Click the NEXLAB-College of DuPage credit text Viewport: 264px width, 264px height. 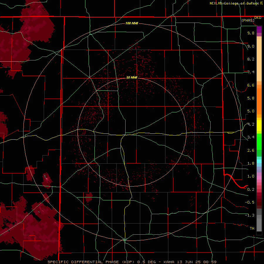click(234, 3)
